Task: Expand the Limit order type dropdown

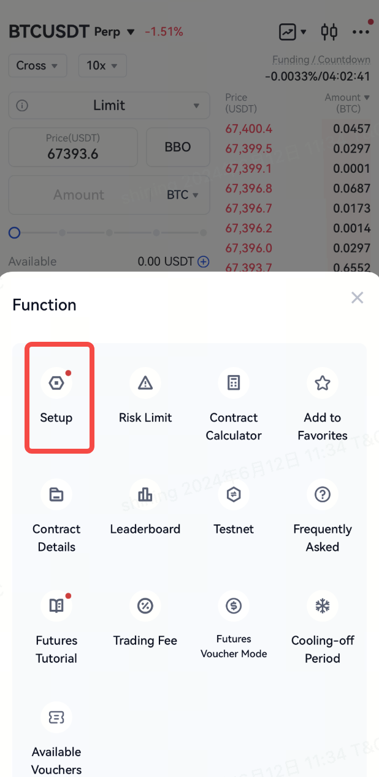Action: 109,106
